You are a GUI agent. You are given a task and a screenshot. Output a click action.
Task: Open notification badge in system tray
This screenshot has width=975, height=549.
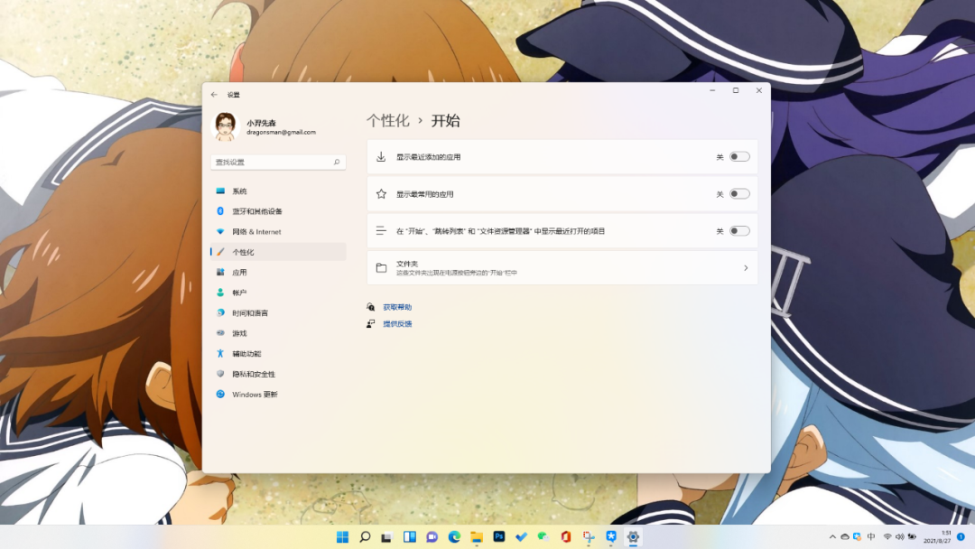point(961,536)
